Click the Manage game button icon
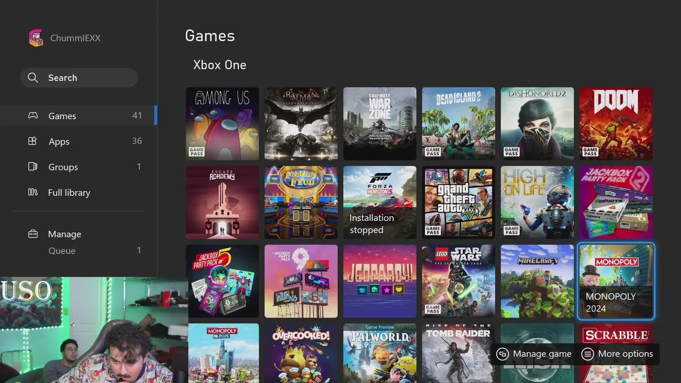681x383 pixels. pos(502,354)
